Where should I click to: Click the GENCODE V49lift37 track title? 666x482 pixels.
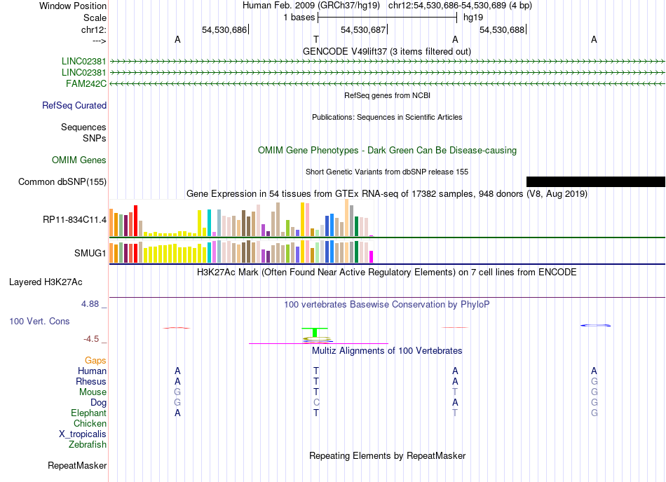[x=386, y=51]
